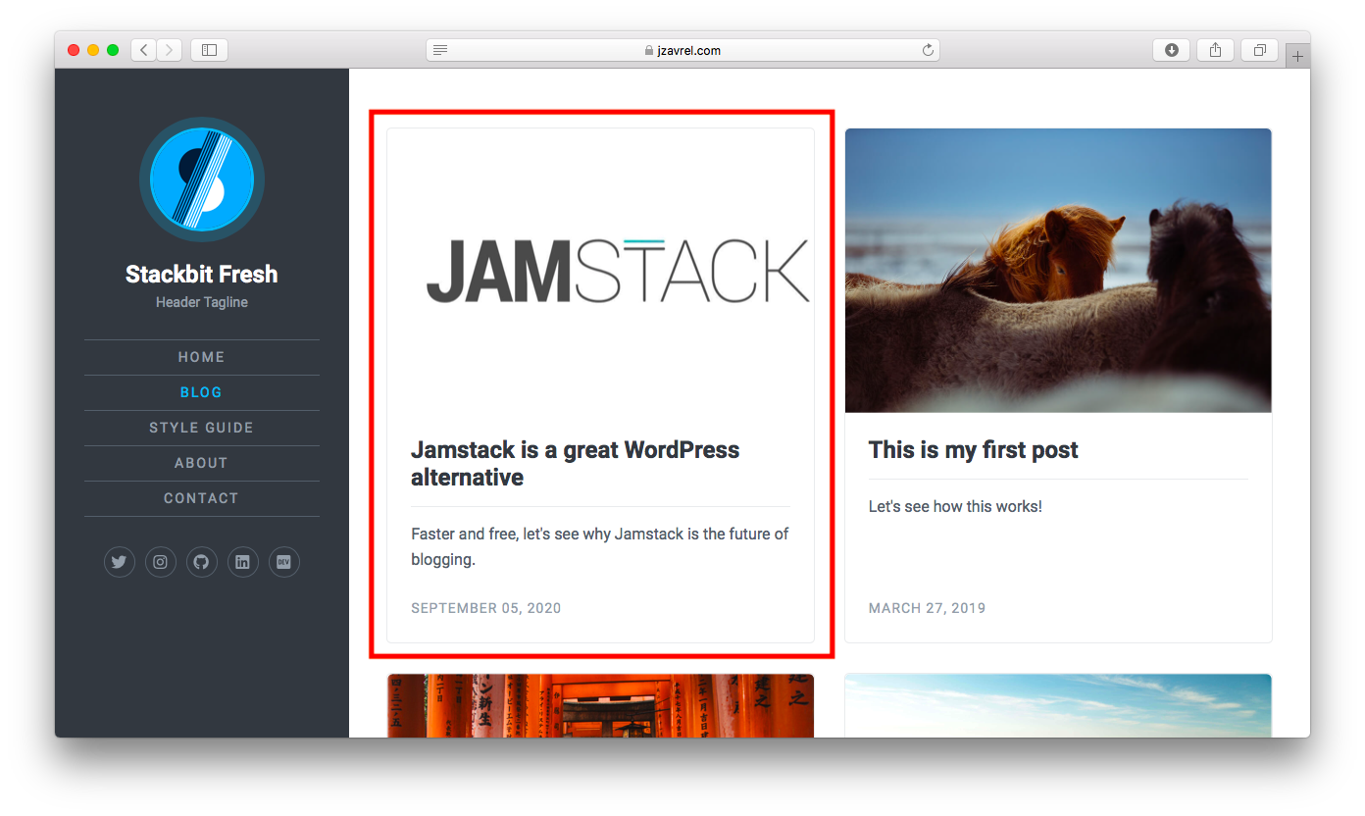Open the Instagram social icon
The width and height of the screenshot is (1365, 816).
[x=161, y=562]
